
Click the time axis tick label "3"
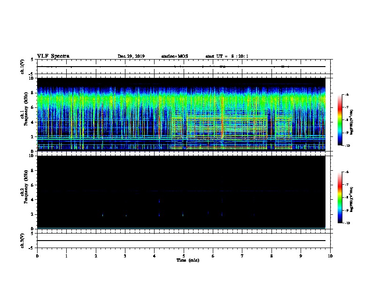(x=125, y=256)
